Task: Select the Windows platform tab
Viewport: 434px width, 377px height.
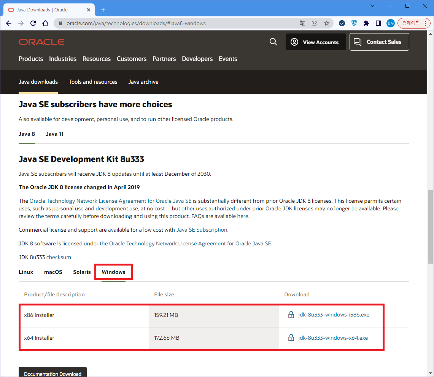Action: coord(113,272)
